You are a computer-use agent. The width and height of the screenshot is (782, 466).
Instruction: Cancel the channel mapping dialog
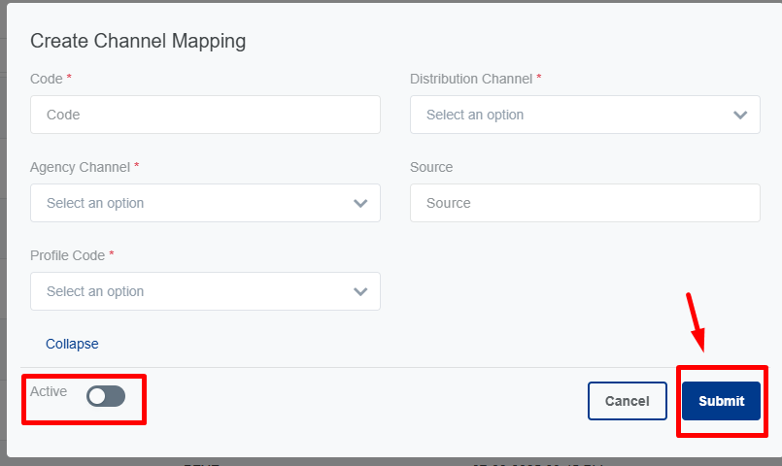[x=627, y=401]
